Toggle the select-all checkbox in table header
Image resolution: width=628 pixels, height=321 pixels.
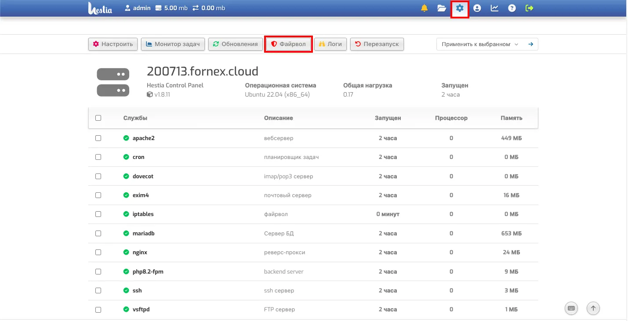click(x=98, y=118)
